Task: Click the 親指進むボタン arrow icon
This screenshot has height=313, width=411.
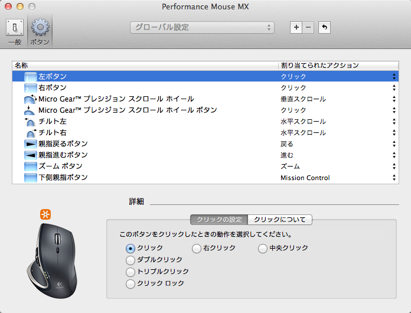Action: [x=30, y=155]
